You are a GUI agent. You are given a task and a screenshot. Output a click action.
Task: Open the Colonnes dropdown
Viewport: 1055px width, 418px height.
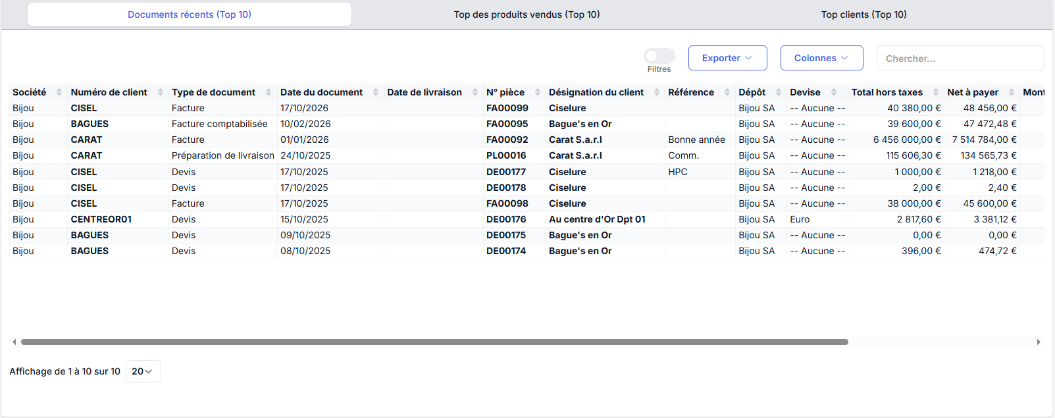821,58
